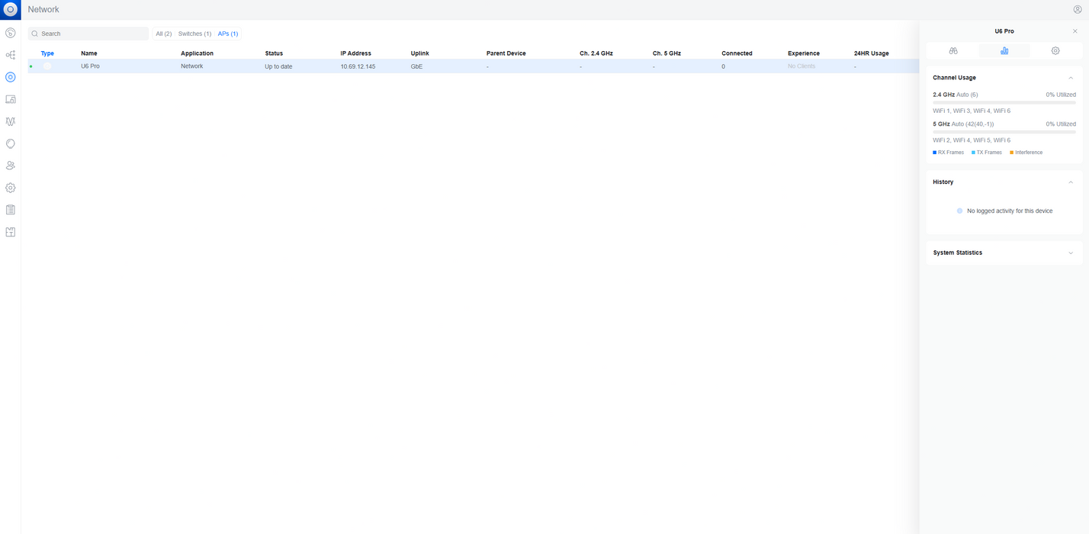Open the Topology icon in sidebar
Screen dimensions: 1089x534
[10, 55]
